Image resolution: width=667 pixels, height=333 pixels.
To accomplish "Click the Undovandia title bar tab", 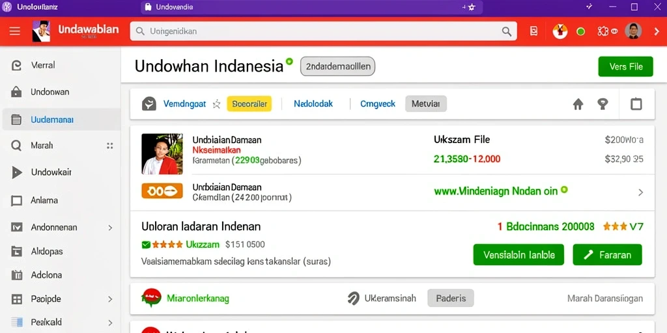I will point(311,7).
